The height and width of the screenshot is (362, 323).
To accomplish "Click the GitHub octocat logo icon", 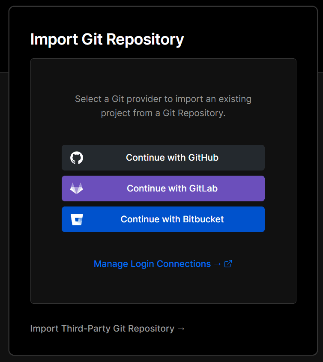I will click(77, 158).
